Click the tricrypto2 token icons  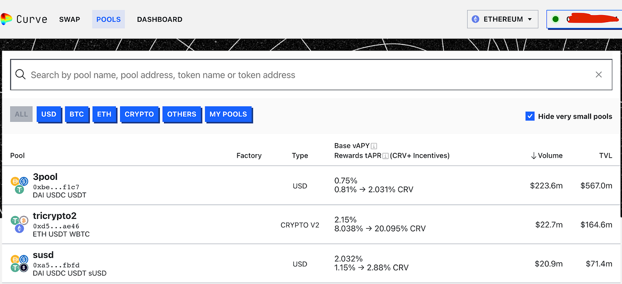[20, 224]
